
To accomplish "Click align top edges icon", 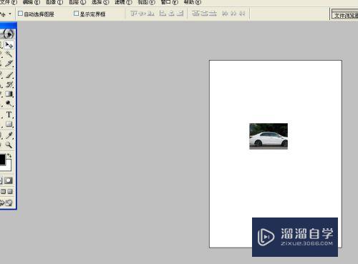I will (x=134, y=14).
